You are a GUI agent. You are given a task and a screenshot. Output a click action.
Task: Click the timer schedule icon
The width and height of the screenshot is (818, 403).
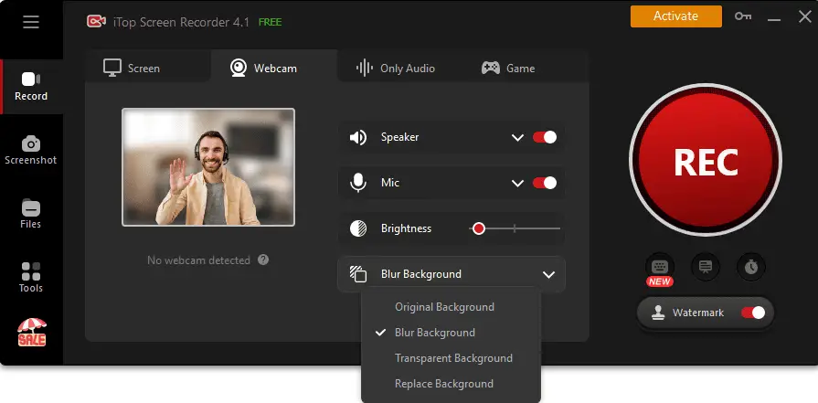[x=750, y=267]
